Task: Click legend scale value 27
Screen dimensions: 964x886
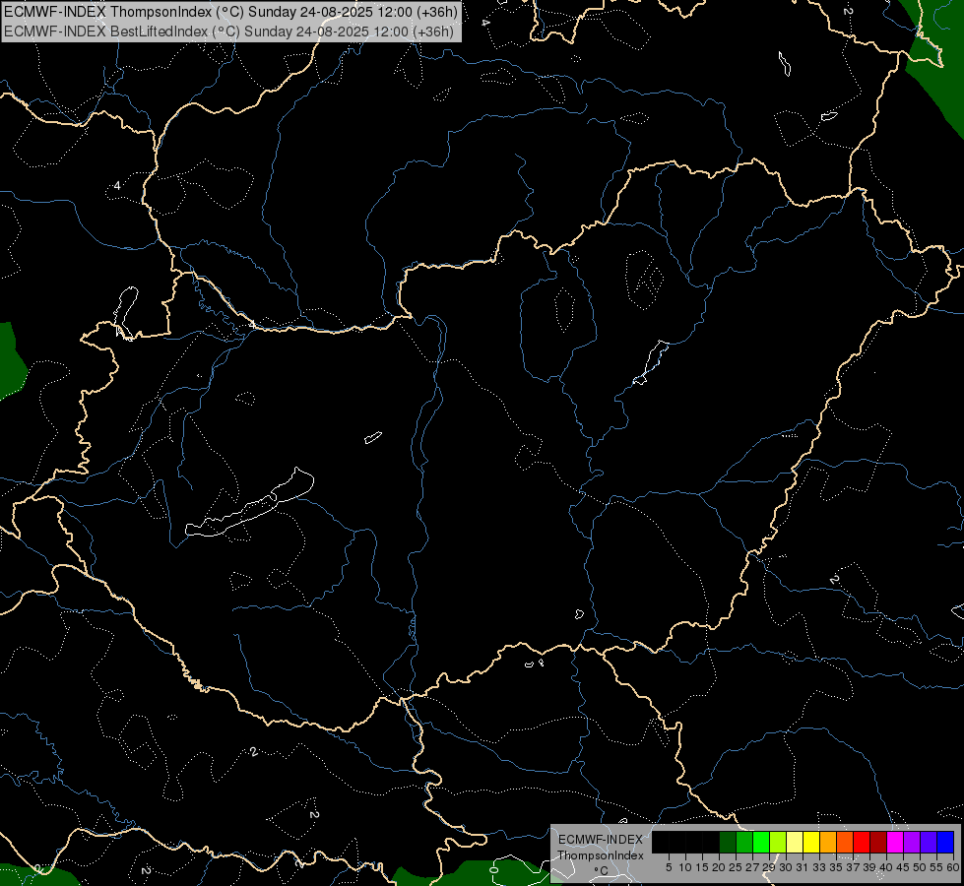Action: 752,867
